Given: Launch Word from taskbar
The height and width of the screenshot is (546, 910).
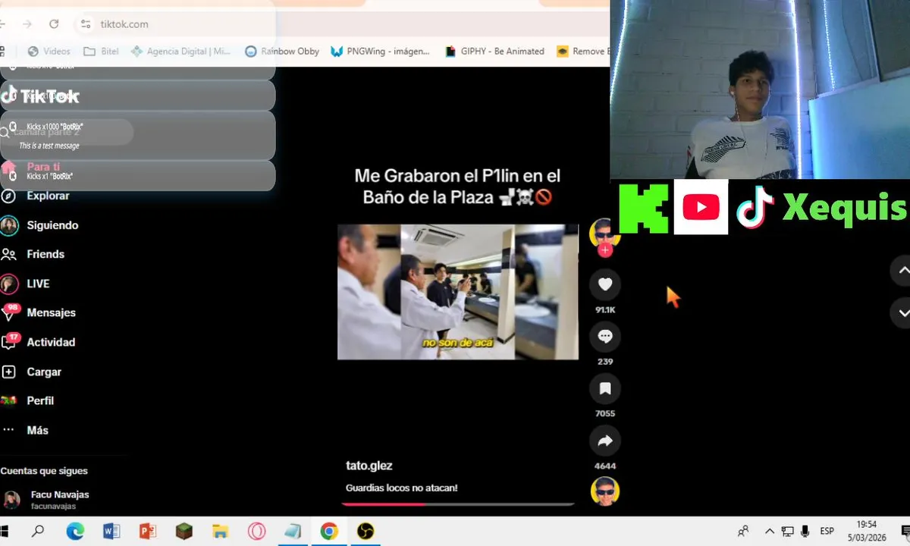Looking at the screenshot, I should coord(111,532).
